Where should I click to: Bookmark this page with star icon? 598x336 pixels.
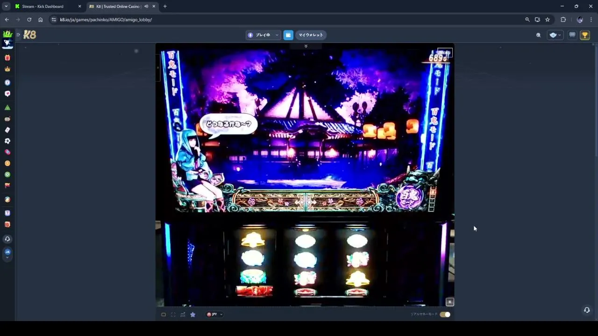point(548,20)
